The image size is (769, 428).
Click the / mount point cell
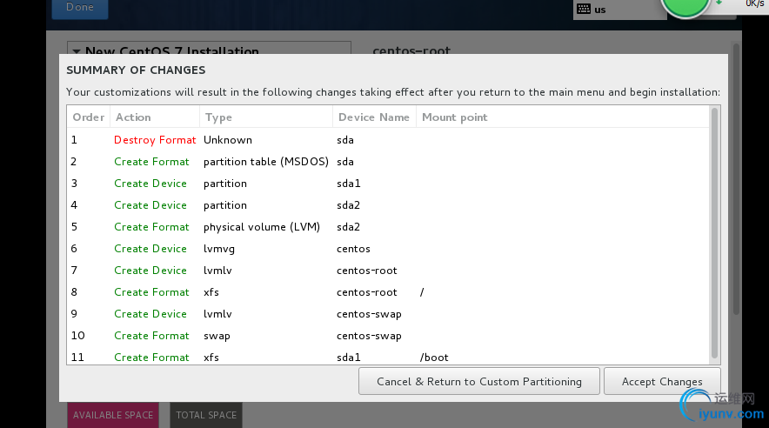tap(422, 292)
